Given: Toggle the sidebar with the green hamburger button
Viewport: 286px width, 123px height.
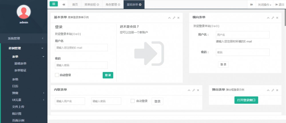Looking at the screenshot, I should coord(54,4).
